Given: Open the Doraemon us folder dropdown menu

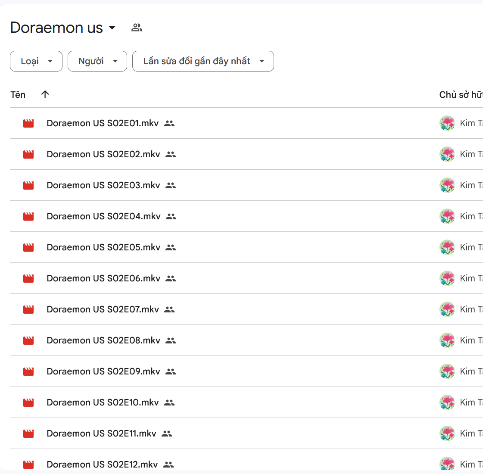Looking at the screenshot, I should [x=112, y=28].
